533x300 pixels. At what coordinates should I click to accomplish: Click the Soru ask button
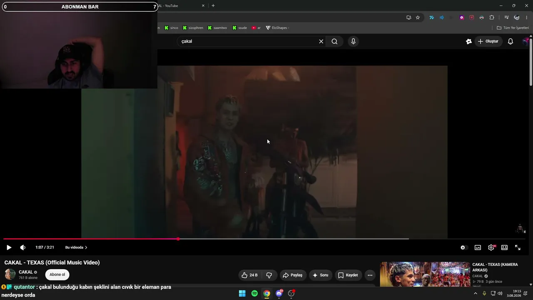tap(321, 275)
